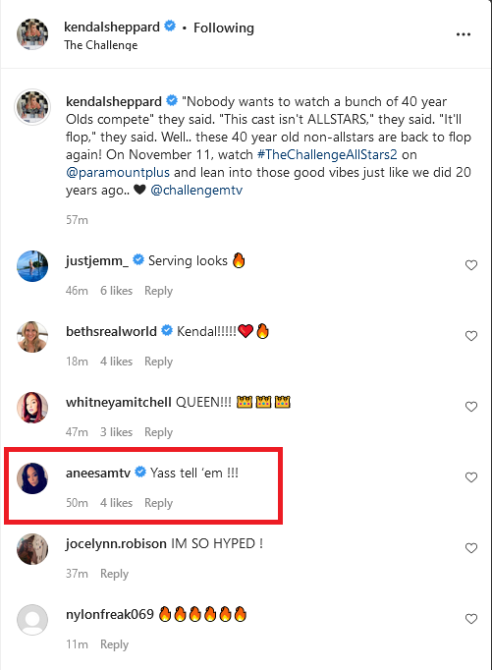Open nylonfreak069's default avatar

point(32,620)
